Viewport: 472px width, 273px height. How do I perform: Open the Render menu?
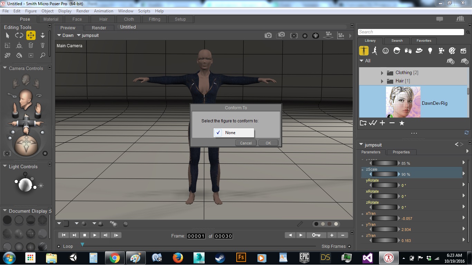point(83,11)
